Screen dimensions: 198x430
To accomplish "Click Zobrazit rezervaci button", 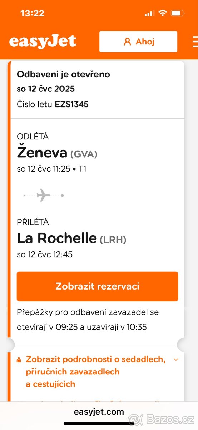I will click(97, 286).
